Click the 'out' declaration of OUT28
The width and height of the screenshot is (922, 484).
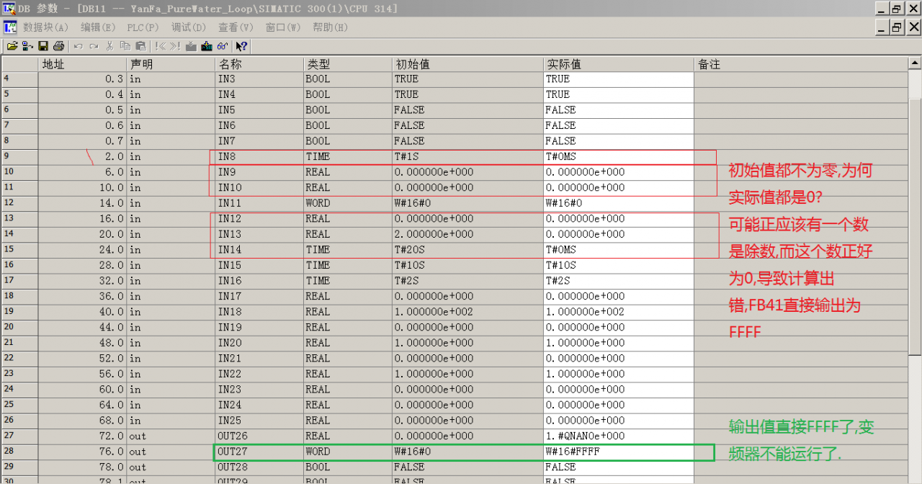[171, 467]
